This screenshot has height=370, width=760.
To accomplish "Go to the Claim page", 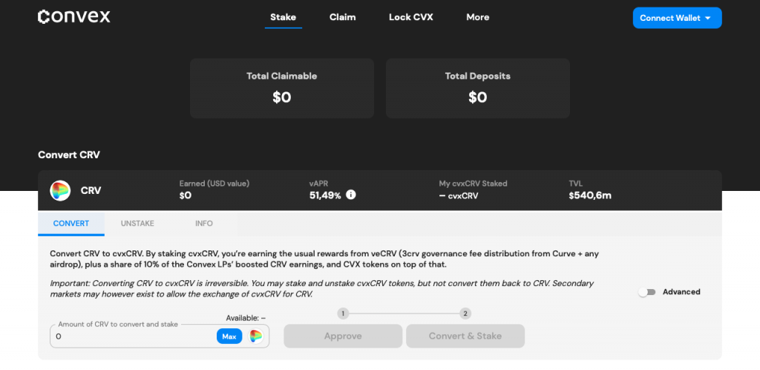I will click(x=343, y=17).
